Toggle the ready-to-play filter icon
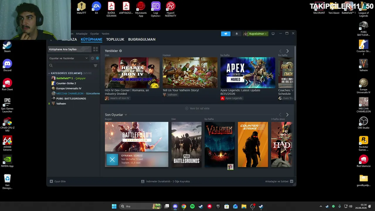Image resolution: width=375 pixels, height=211 pixels. (98, 58)
